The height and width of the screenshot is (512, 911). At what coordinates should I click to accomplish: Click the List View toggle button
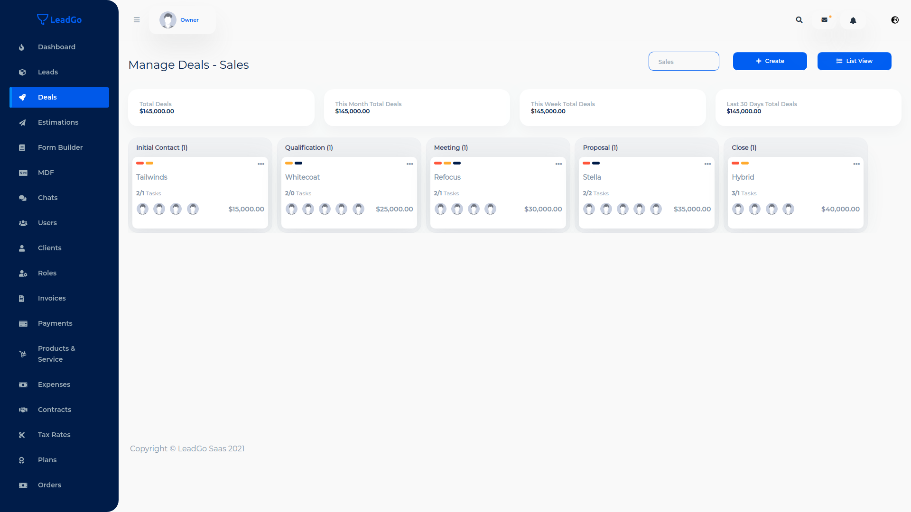tap(854, 61)
